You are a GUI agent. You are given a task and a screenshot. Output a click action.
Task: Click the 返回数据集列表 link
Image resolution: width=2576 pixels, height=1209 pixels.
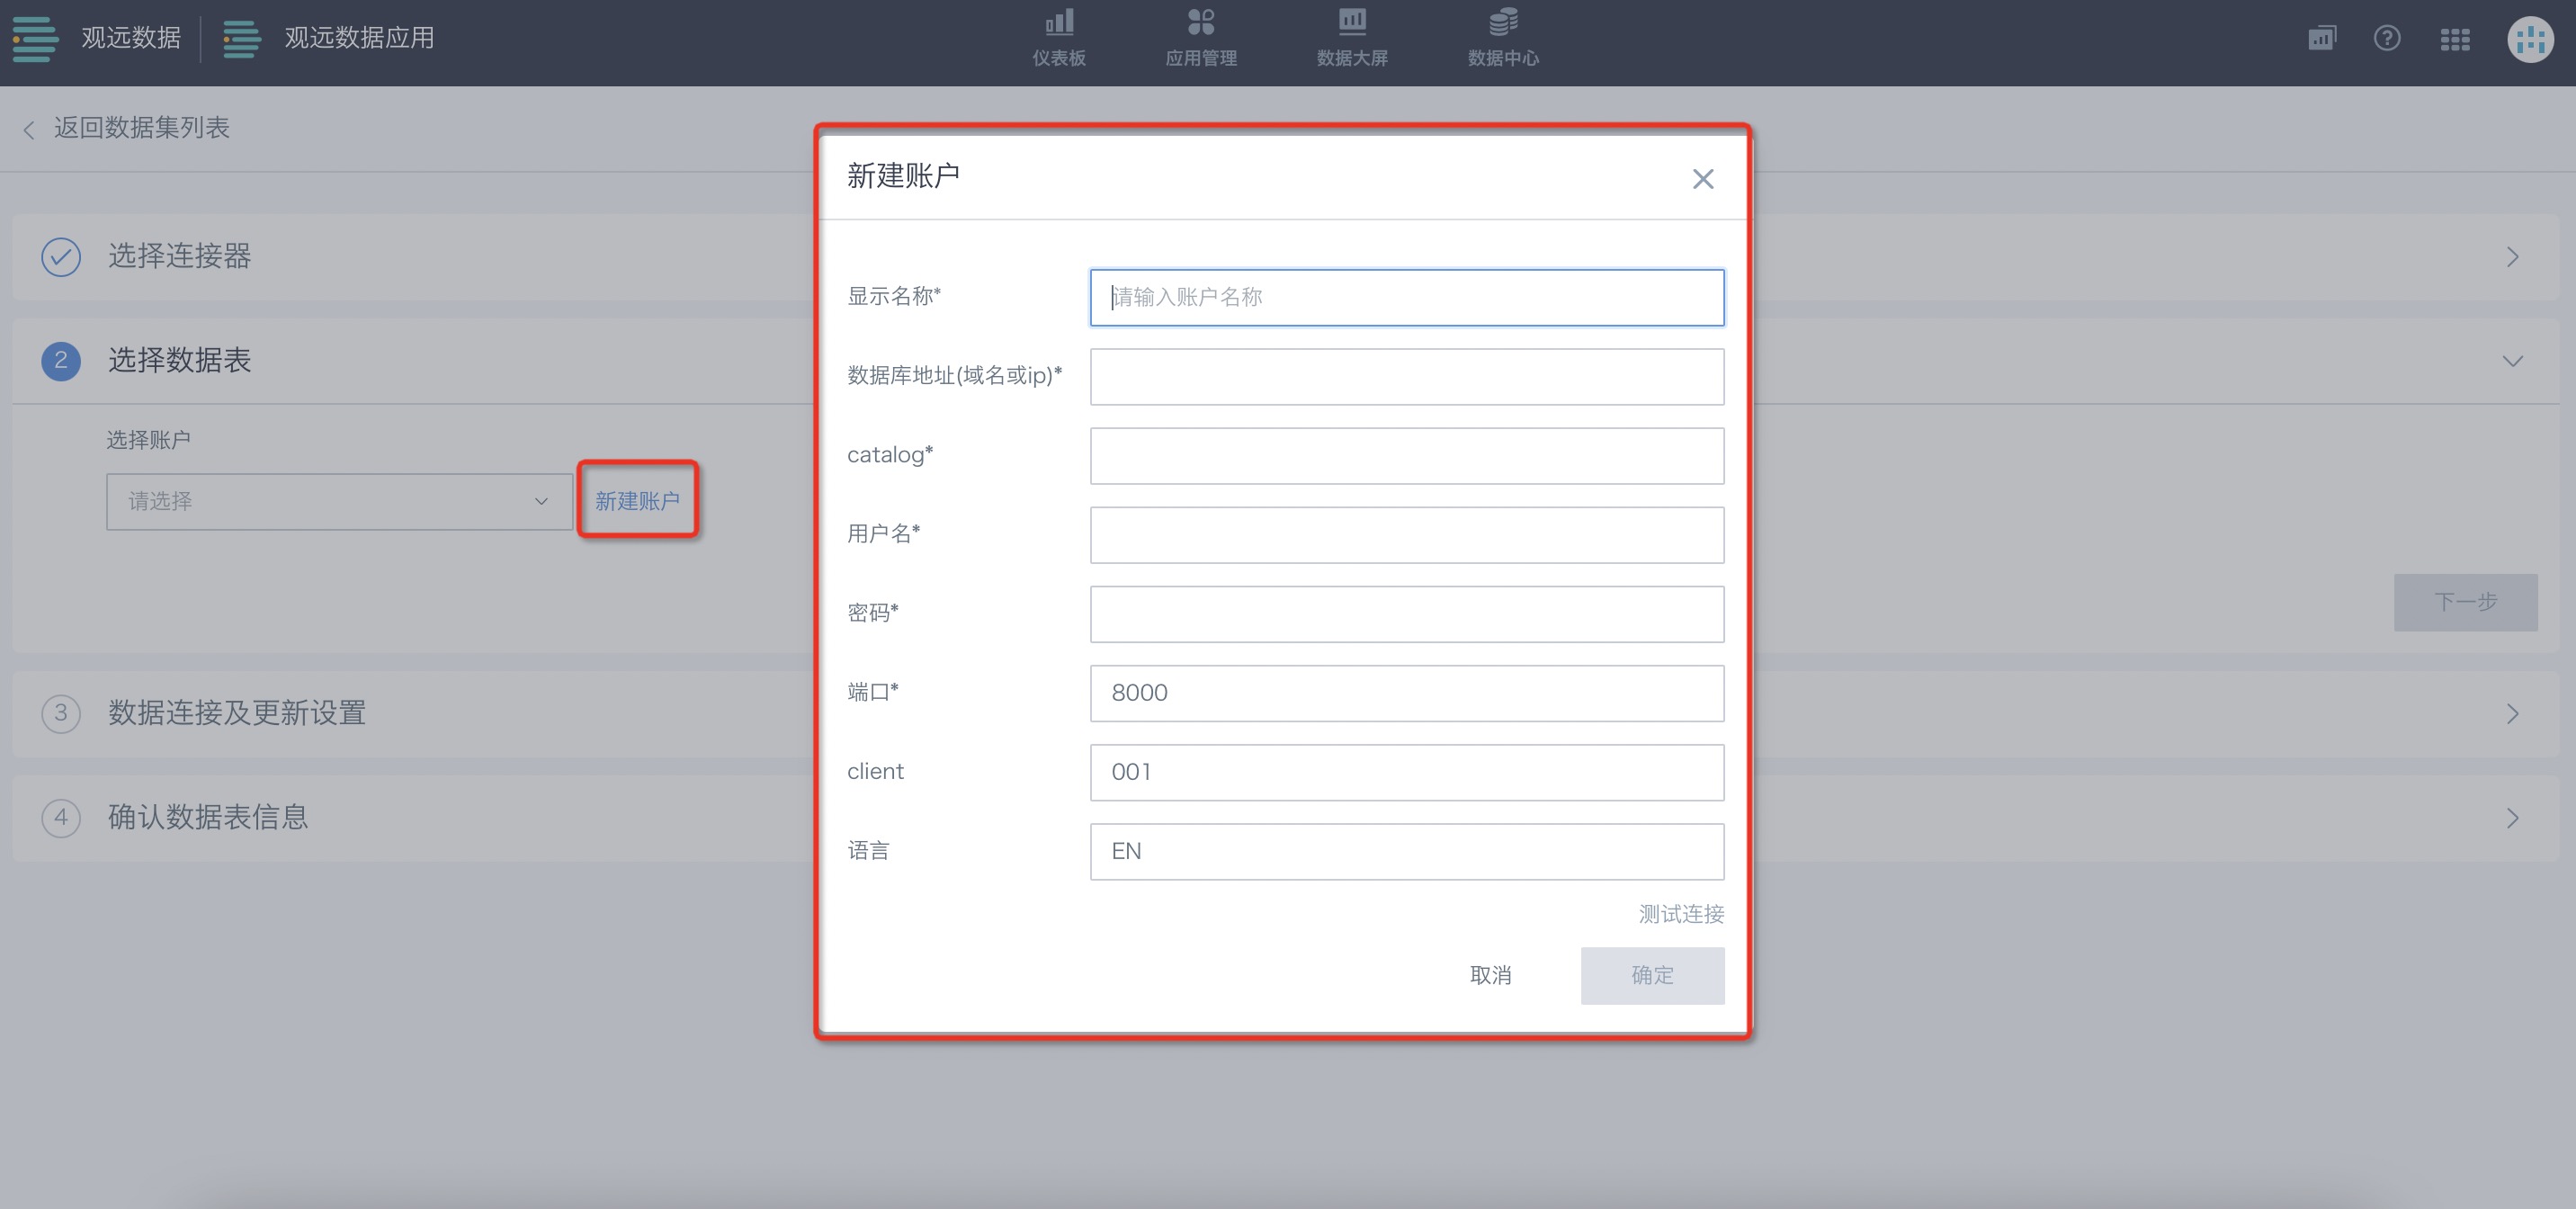[141, 128]
